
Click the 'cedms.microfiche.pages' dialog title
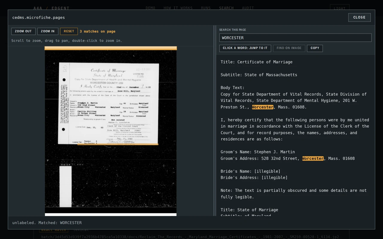coord(39,17)
